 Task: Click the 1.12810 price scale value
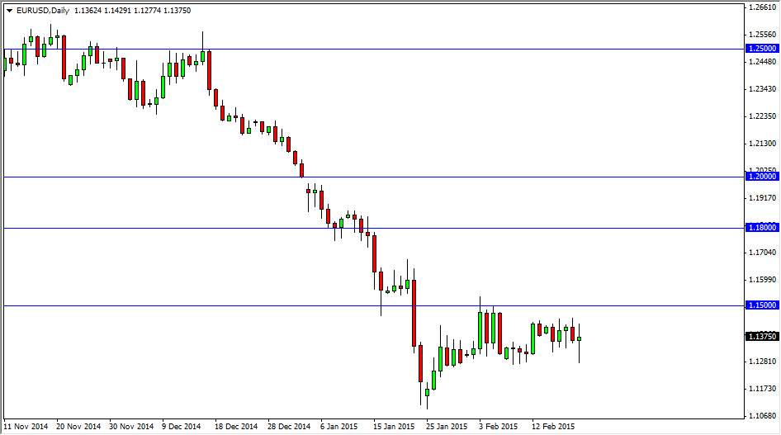pos(763,362)
